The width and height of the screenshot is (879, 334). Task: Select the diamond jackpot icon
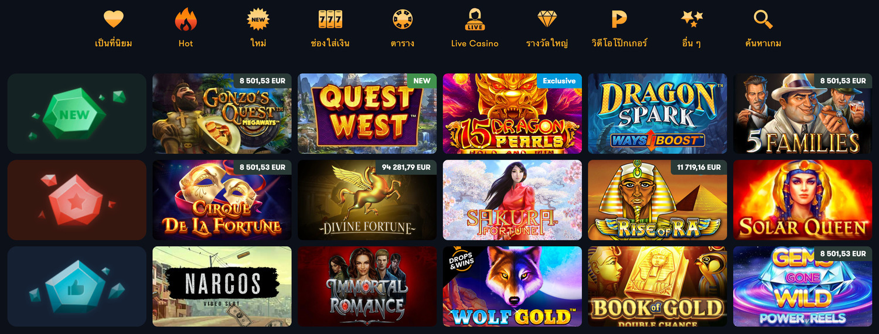pos(547,19)
